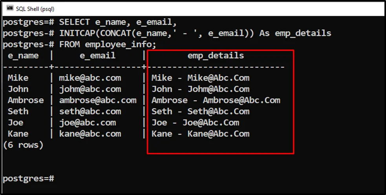Viewport: 386px width, 195px height.
Task: Click 'Kane - Kane@Abc.Com' result value
Action: (200, 134)
